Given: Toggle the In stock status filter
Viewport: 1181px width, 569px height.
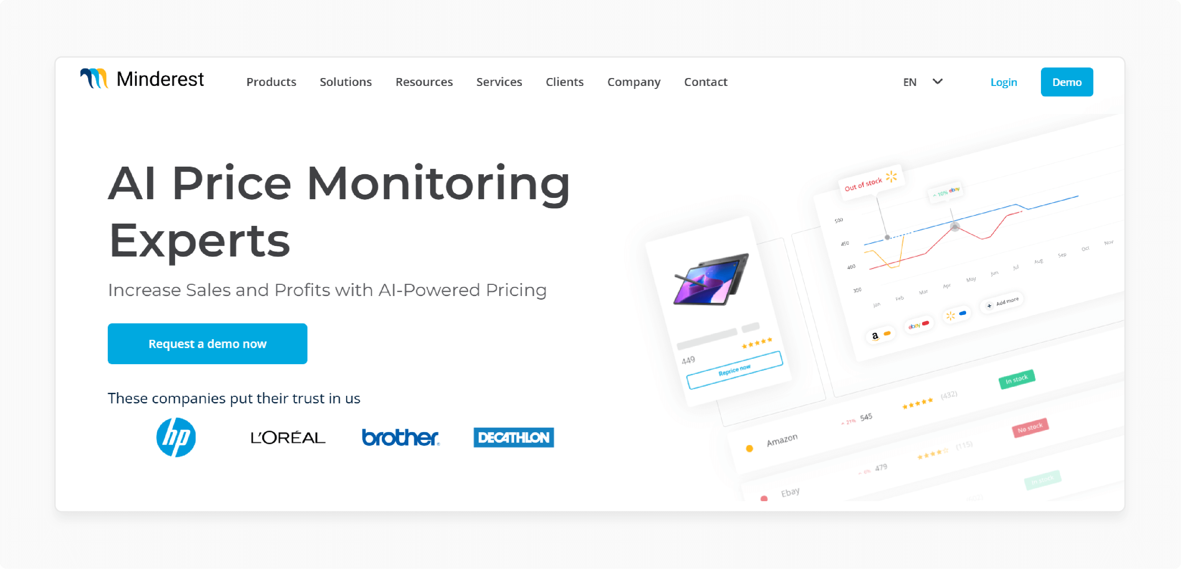Looking at the screenshot, I should click(1017, 379).
